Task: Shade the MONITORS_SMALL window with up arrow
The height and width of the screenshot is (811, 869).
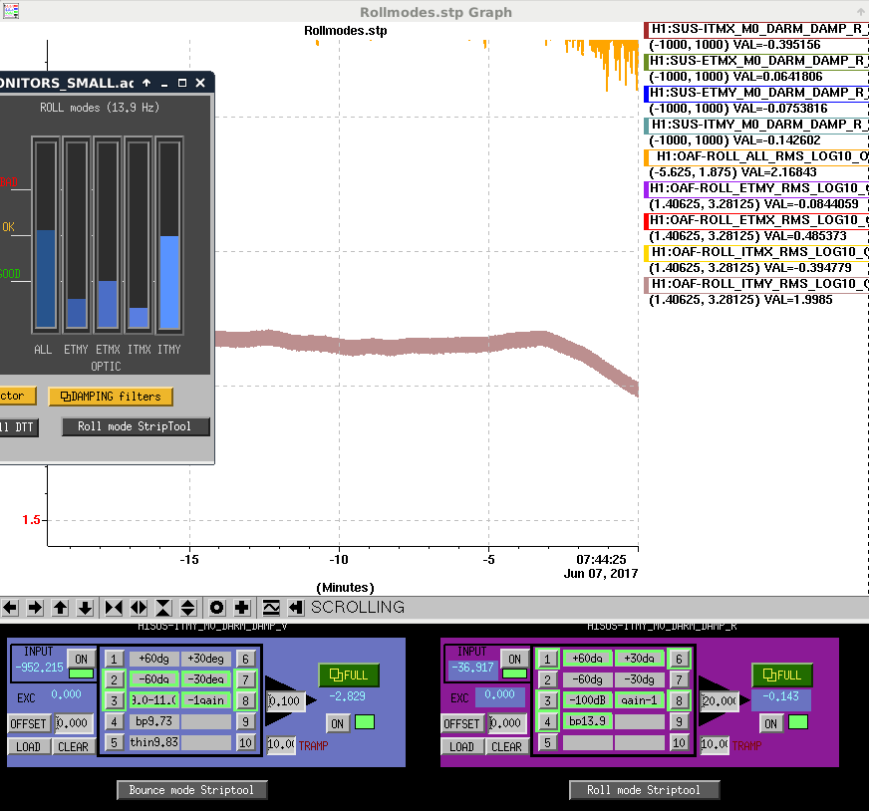Action: 146,83
